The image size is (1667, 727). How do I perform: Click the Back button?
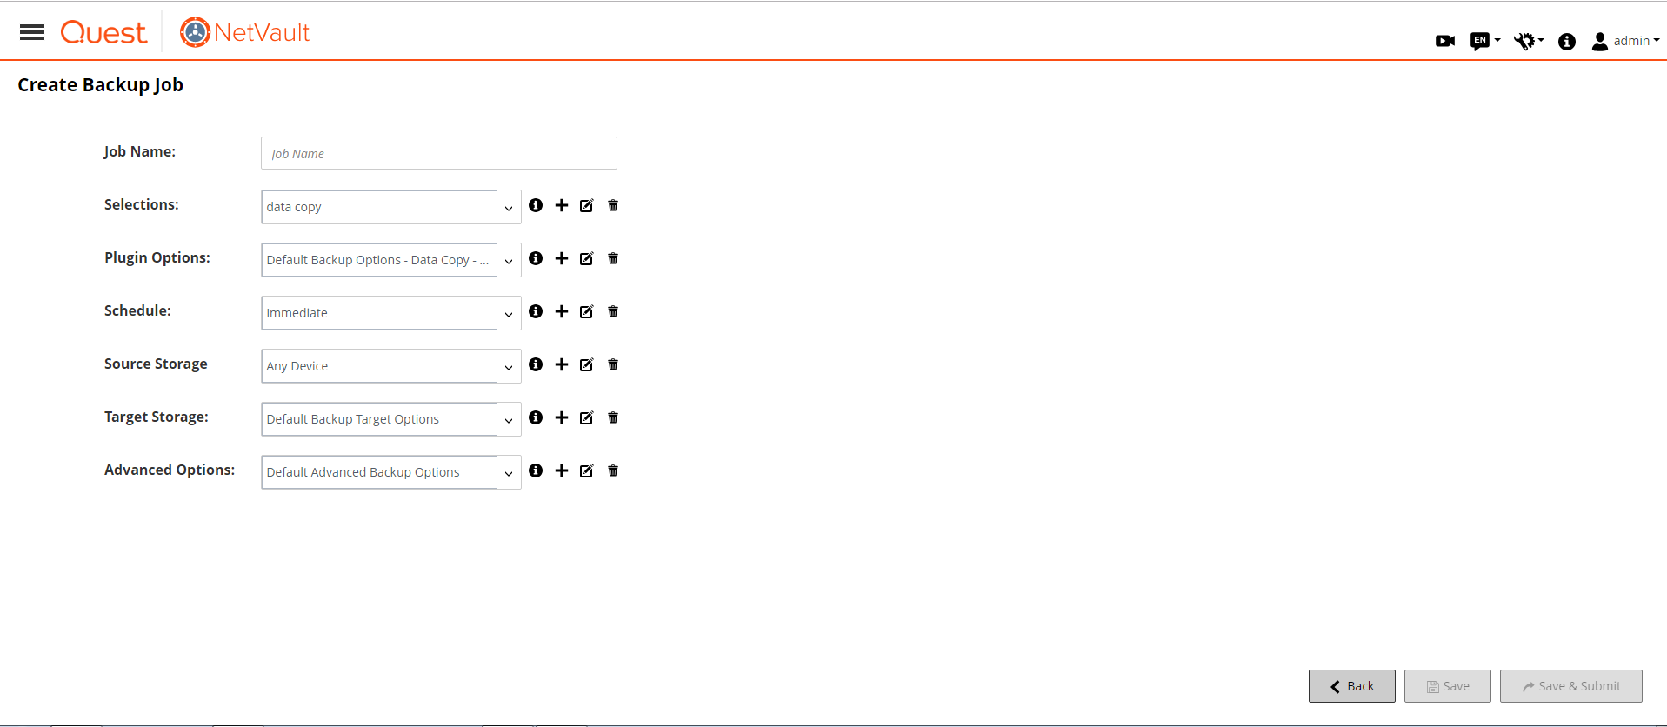click(1351, 686)
